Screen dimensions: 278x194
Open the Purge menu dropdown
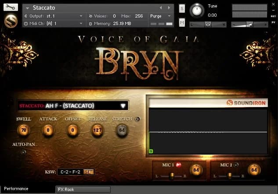pos(161,16)
